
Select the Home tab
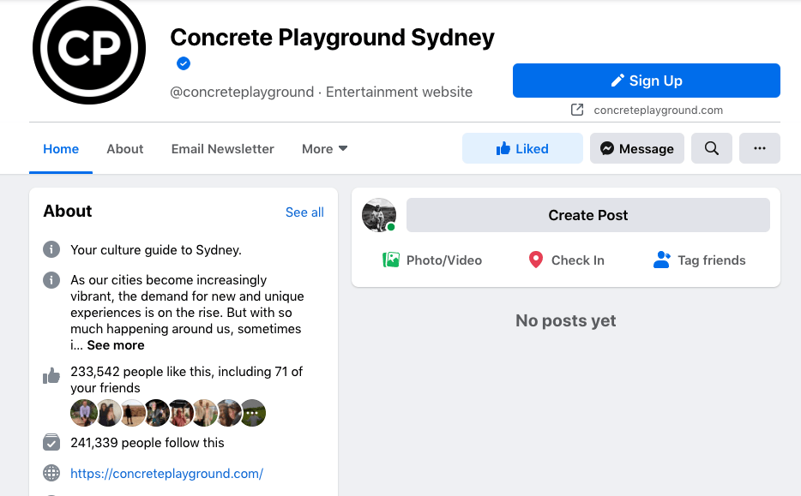pos(61,148)
